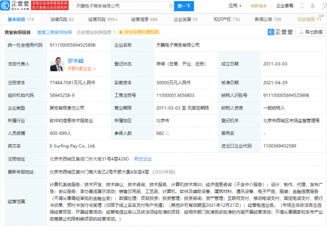The image size is (327, 227).
Task: Expand the 应用 dropdown menu
Action: (x=235, y=6)
